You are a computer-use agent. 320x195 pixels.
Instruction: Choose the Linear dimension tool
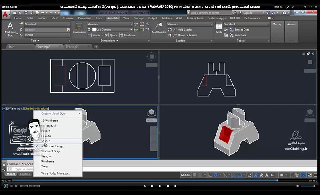tap(94, 35)
